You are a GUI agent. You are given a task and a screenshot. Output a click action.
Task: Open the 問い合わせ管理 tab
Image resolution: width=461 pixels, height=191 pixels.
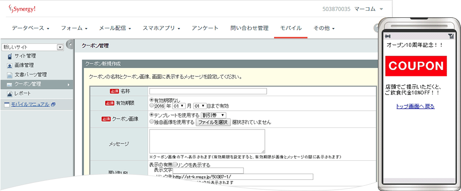click(250, 28)
